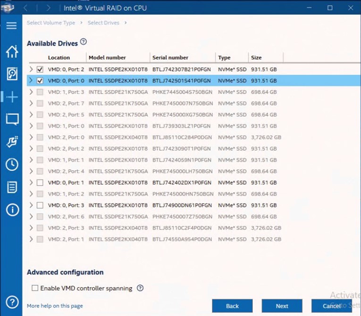Sort by the Type column header
The image size is (361, 316).
pos(224,58)
